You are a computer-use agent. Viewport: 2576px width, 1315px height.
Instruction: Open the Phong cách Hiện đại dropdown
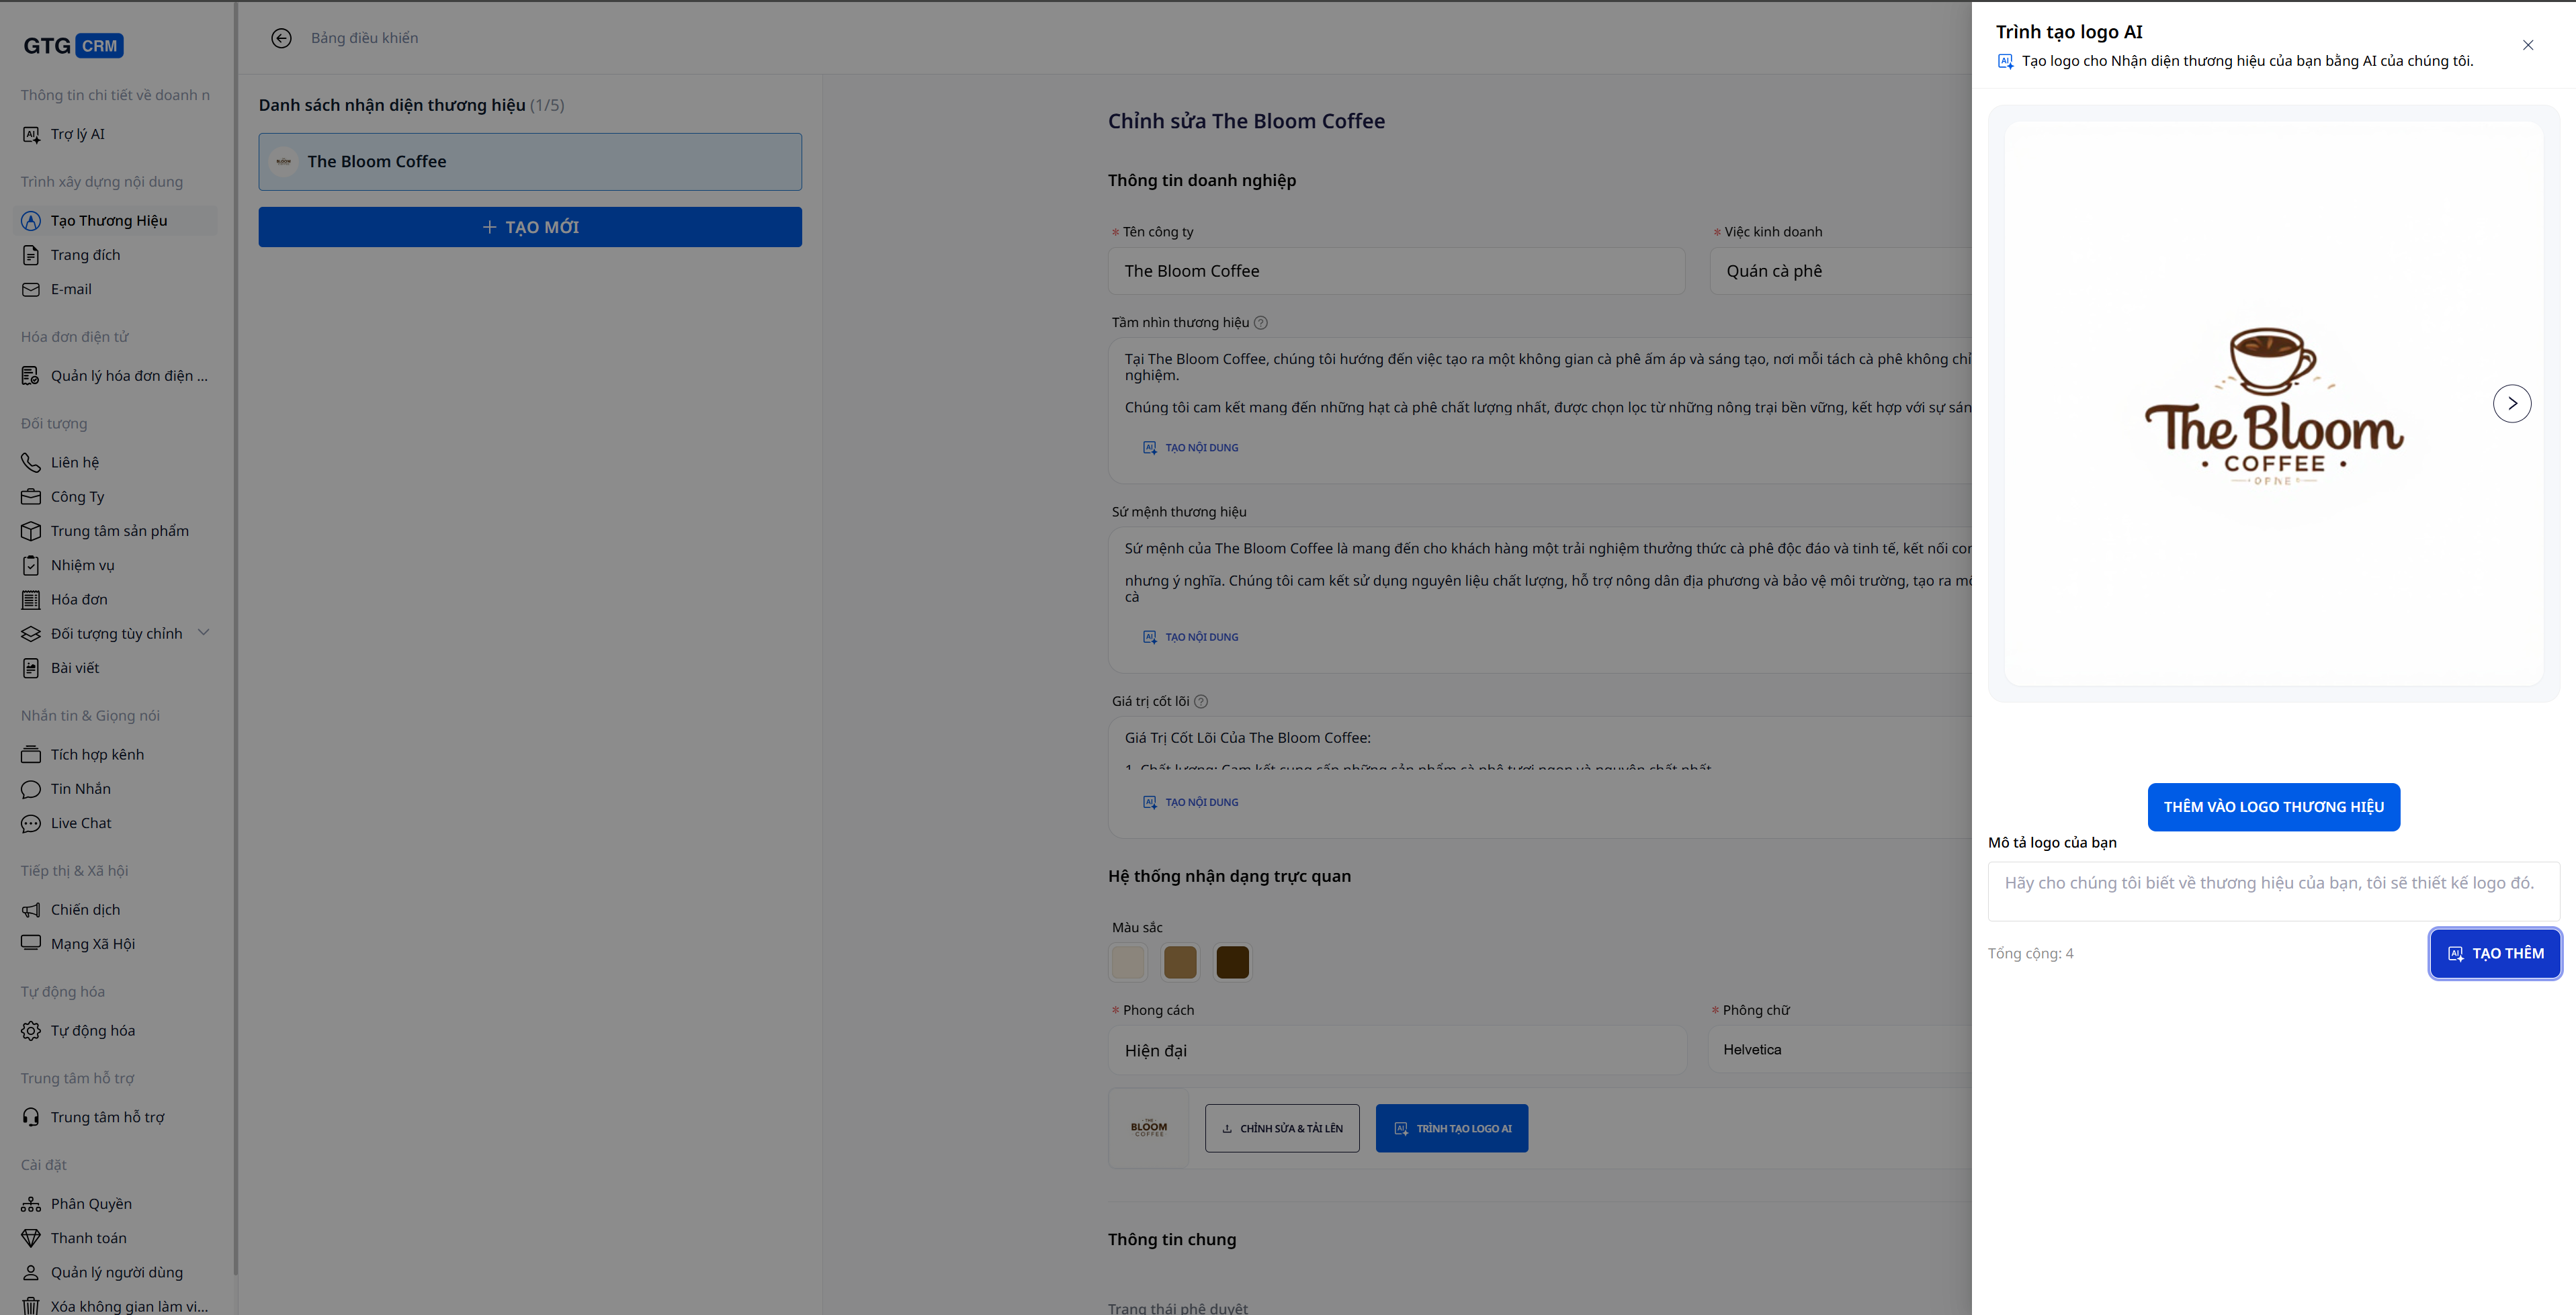(1396, 1050)
